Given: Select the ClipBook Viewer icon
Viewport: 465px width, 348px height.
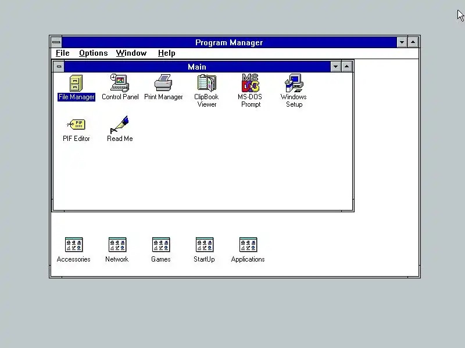Looking at the screenshot, I should click(207, 83).
